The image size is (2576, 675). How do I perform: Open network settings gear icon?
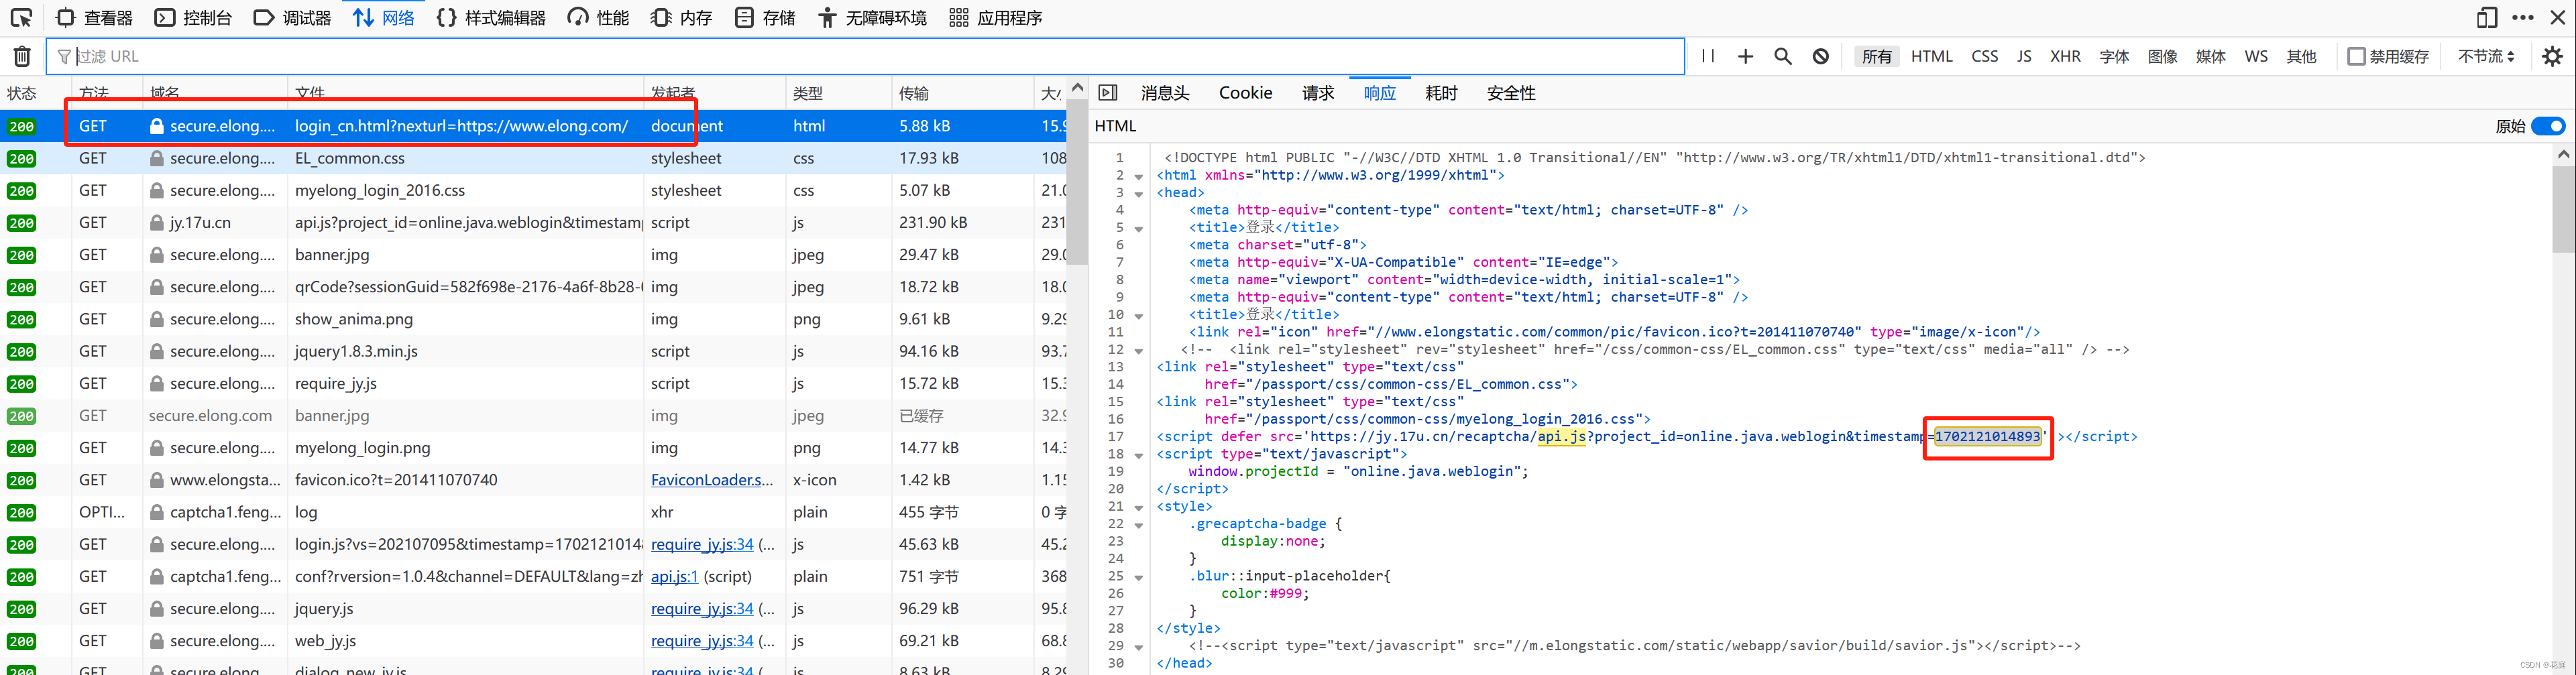pyautogui.click(x=2552, y=56)
